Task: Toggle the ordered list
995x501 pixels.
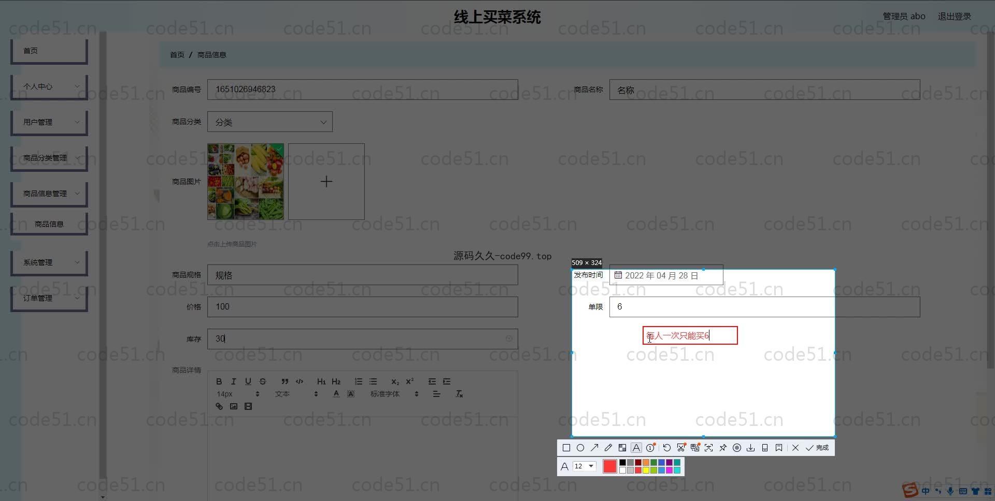Action: (x=358, y=381)
